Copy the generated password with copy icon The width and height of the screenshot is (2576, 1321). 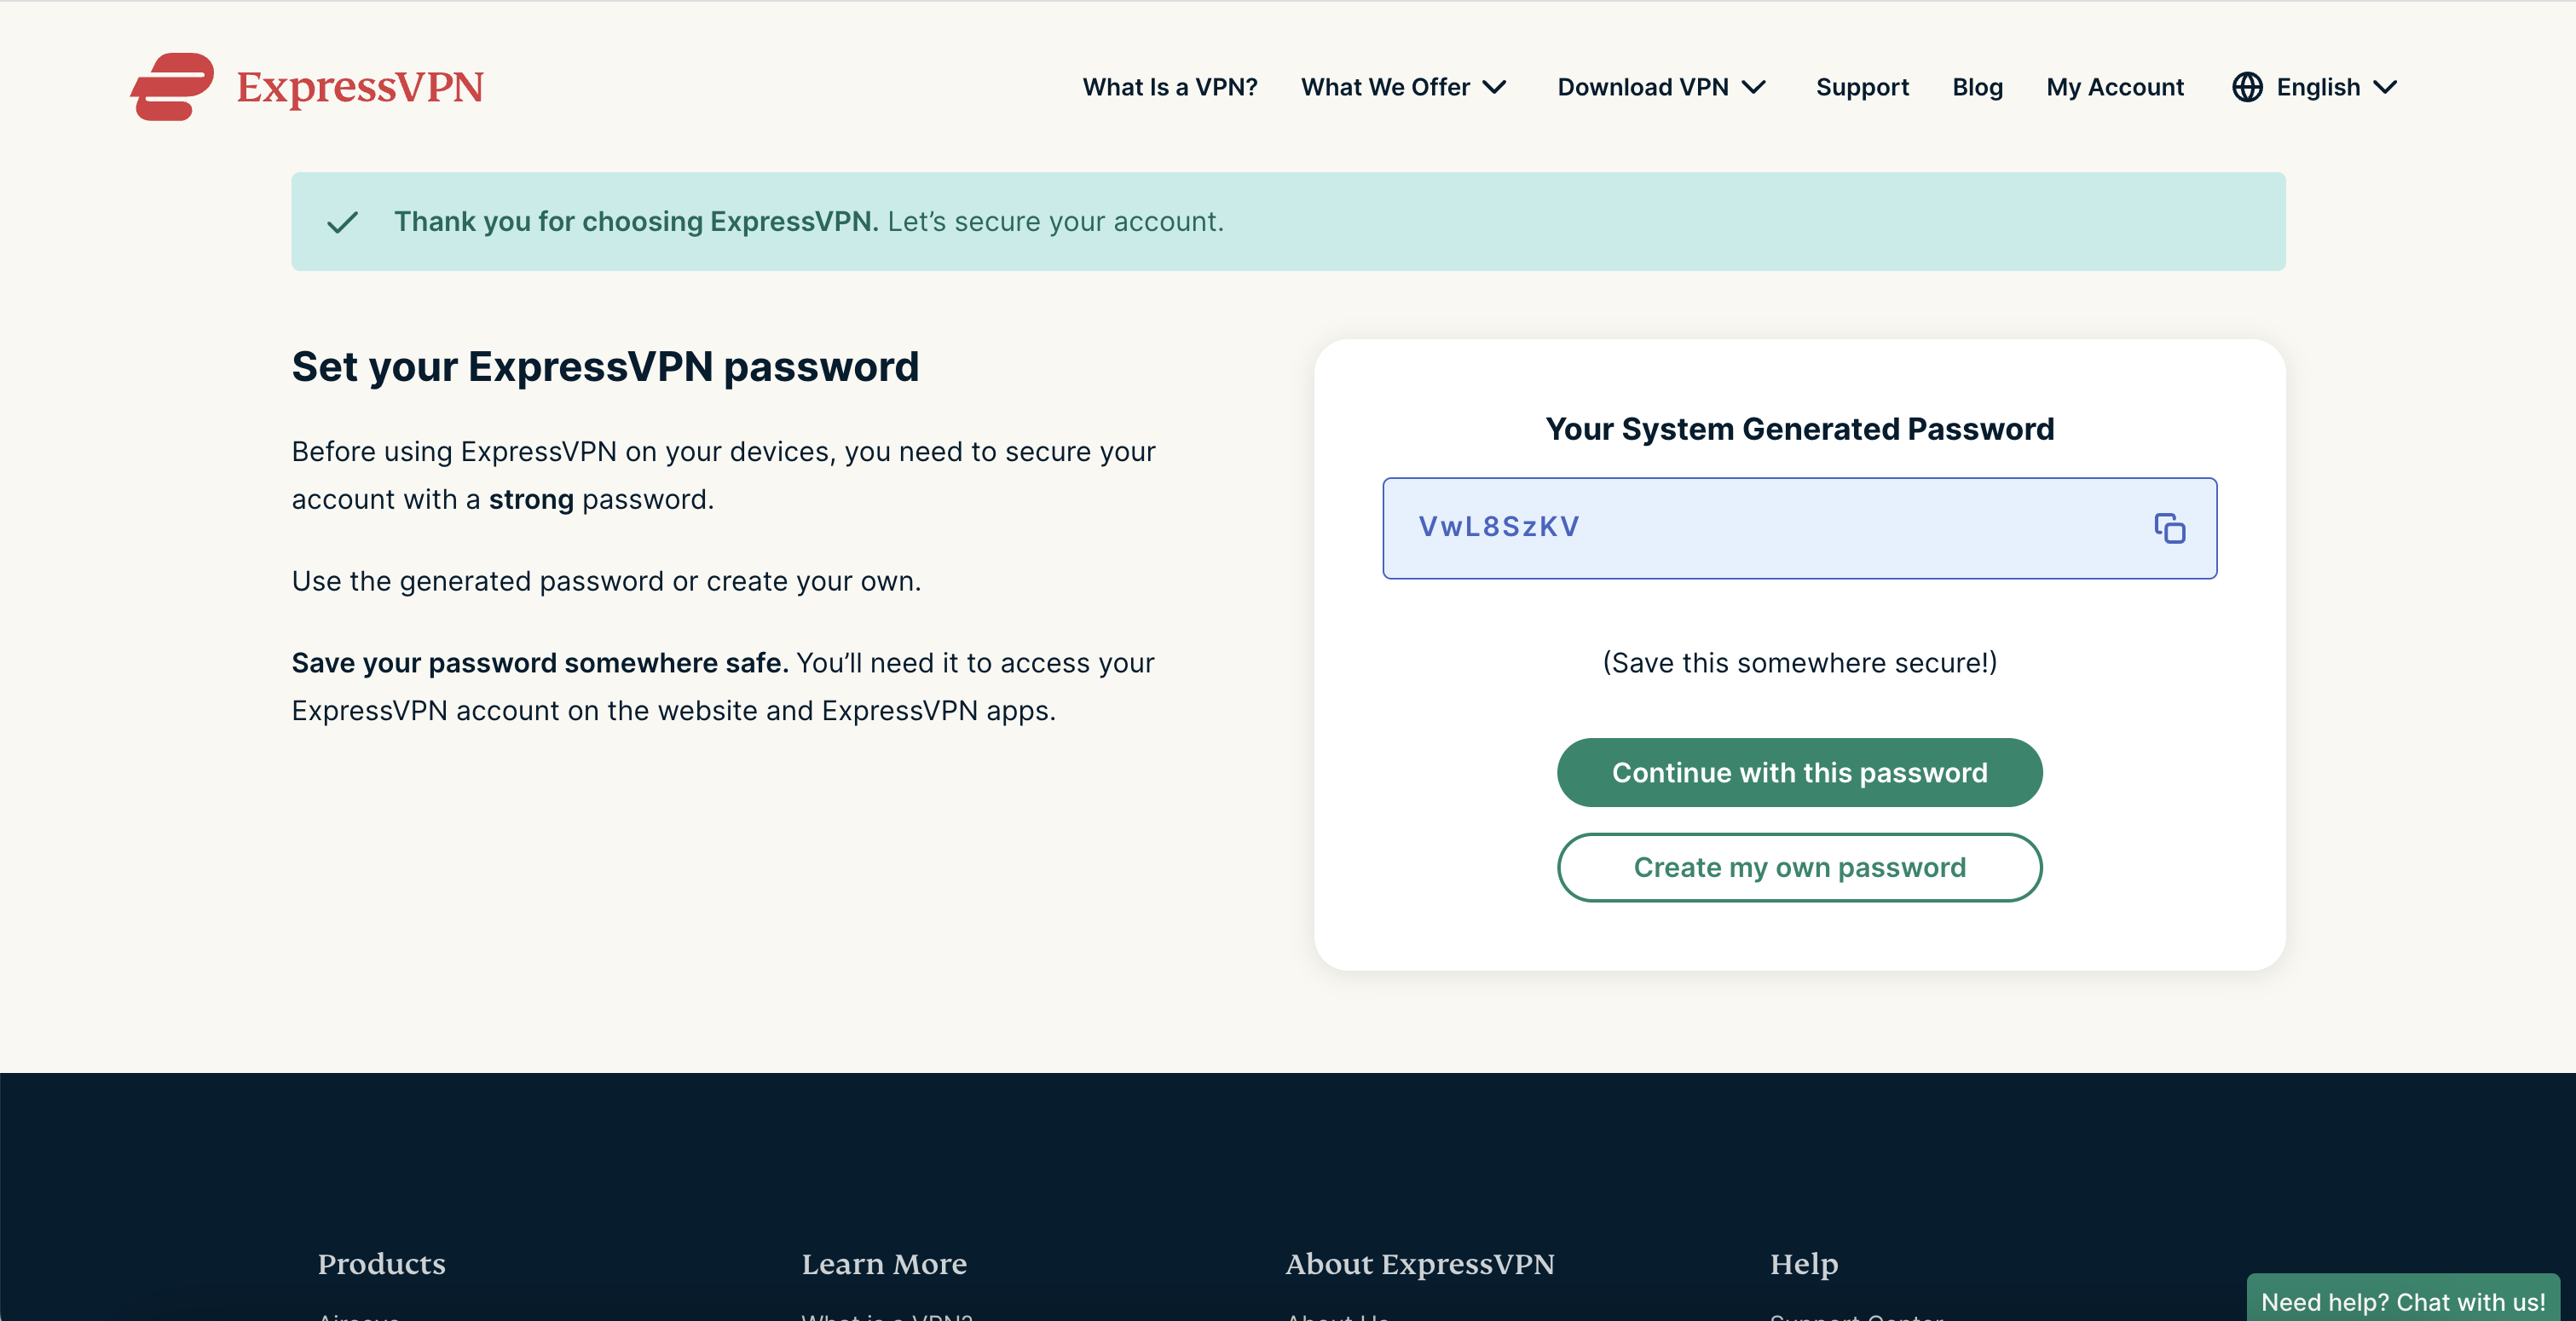pos(2169,528)
